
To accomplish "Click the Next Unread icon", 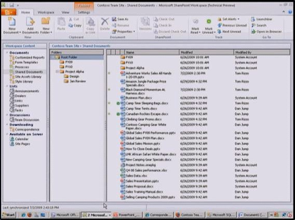I will coord(219,32).
